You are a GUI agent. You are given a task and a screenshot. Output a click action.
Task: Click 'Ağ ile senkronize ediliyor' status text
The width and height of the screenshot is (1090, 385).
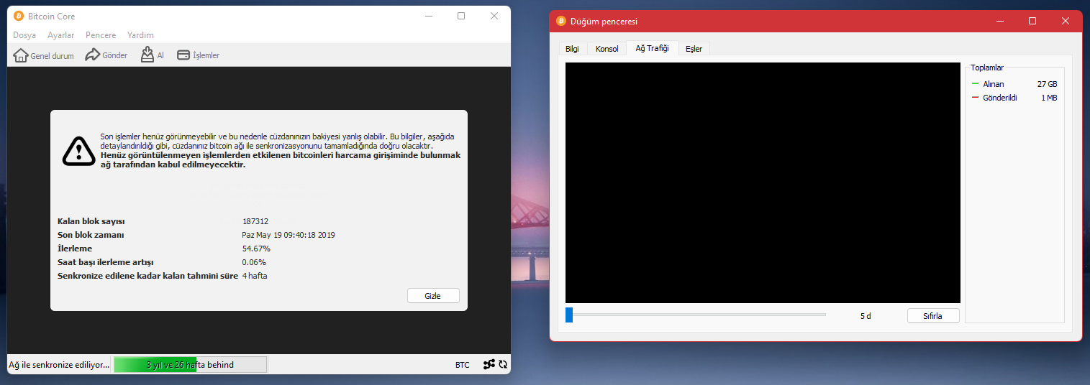pos(59,365)
